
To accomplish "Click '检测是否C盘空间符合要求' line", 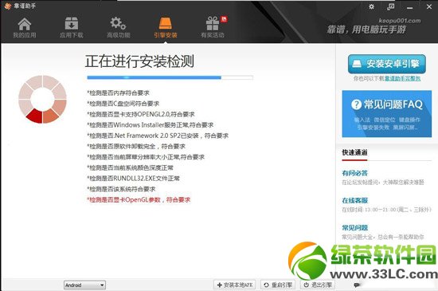I will point(123,104).
